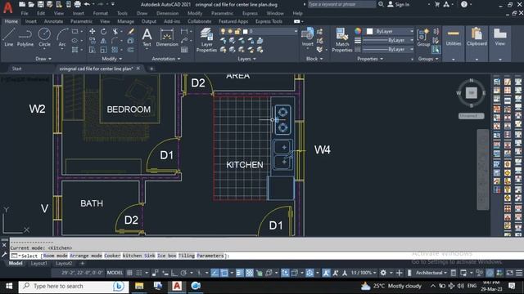Choose the Cooker command option
This screenshot has height=294, width=524.
coord(112,256)
